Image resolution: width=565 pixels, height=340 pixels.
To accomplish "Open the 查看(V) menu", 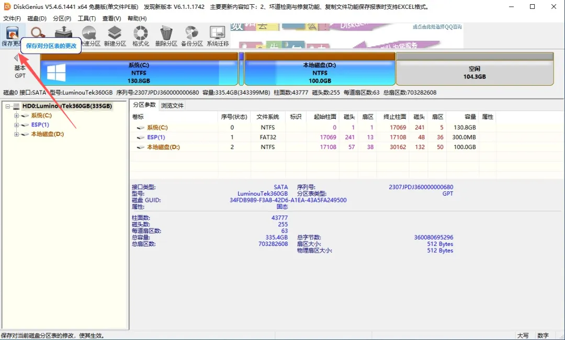I will click(111, 18).
